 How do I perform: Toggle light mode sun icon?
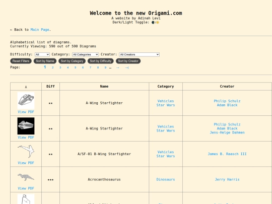tap(158, 22)
